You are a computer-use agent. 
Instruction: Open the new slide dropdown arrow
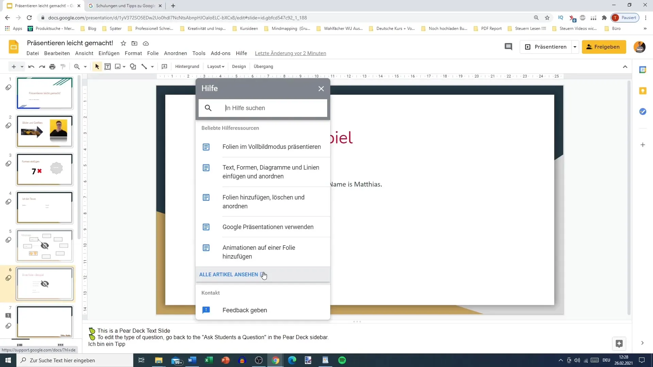(22, 67)
